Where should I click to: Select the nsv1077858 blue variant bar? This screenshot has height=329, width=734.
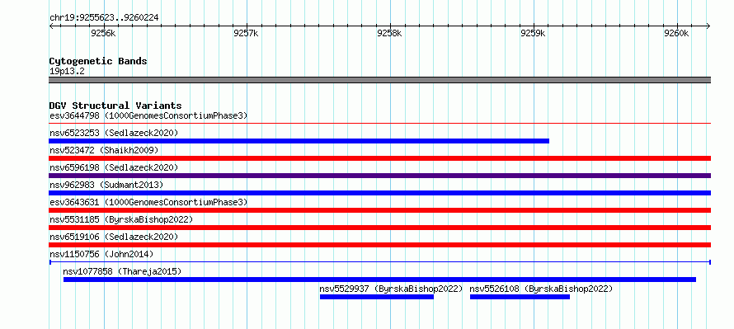[x=379, y=280]
